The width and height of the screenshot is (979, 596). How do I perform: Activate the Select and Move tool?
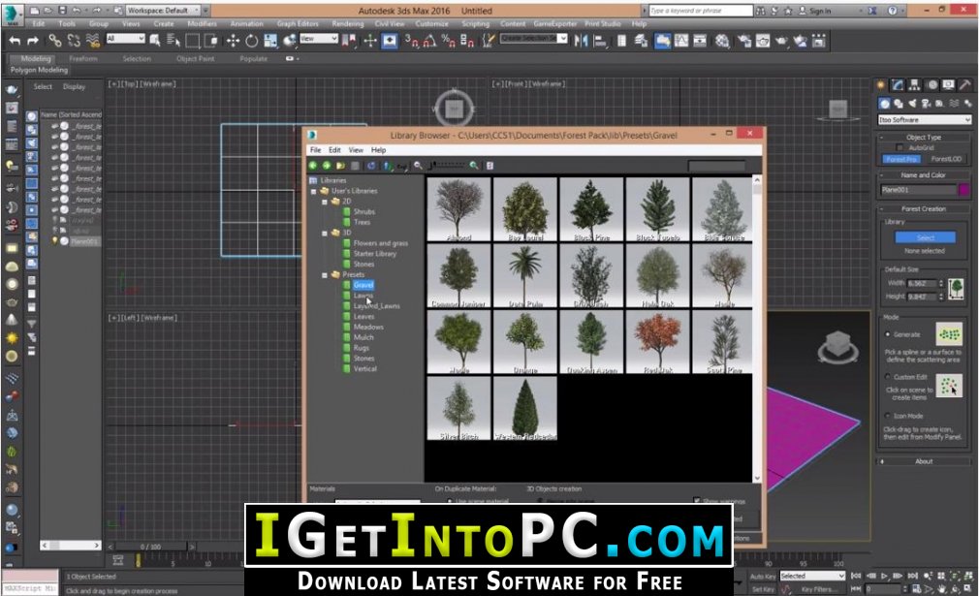(233, 41)
